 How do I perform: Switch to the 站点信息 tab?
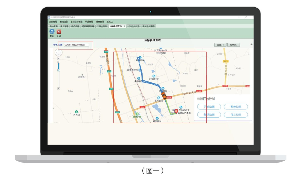75,26
